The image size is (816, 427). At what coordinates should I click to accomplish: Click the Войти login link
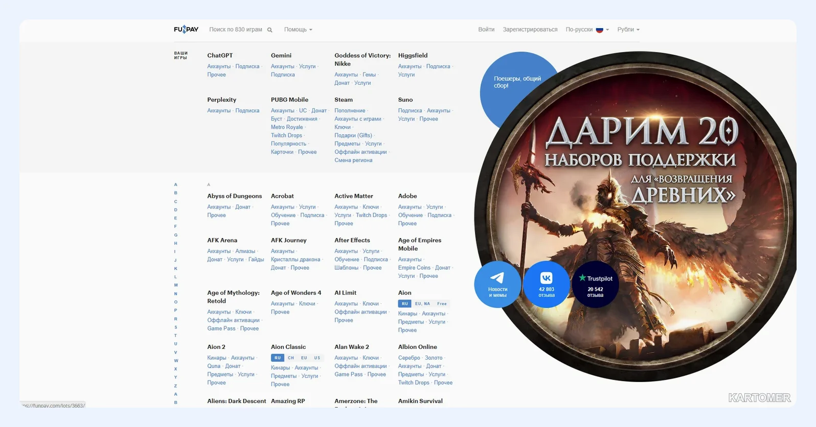(486, 30)
